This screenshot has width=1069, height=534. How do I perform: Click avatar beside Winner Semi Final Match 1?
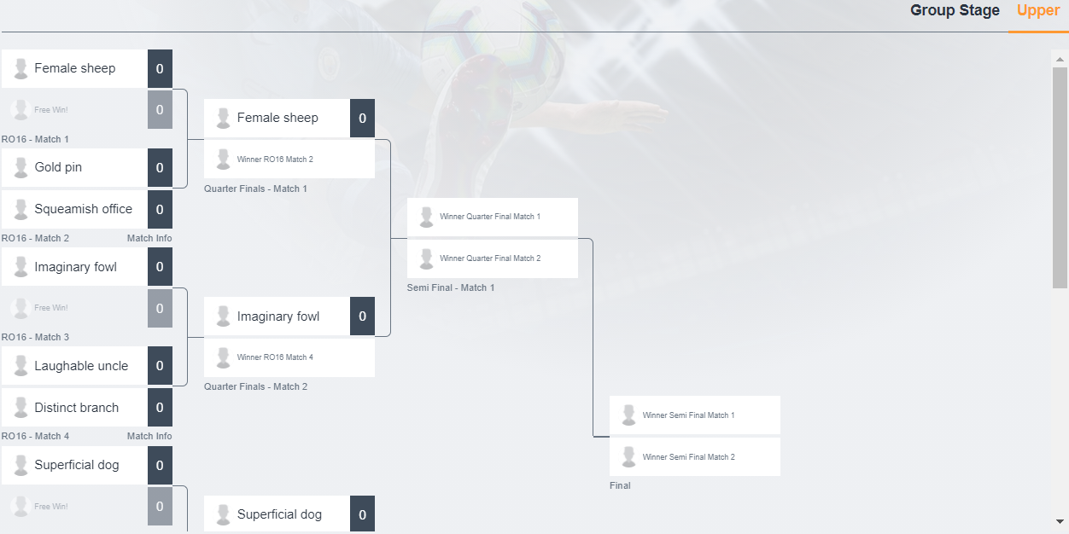629,415
